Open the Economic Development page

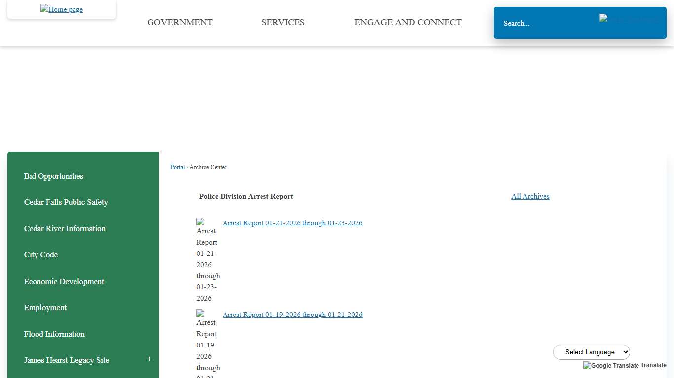click(x=64, y=281)
